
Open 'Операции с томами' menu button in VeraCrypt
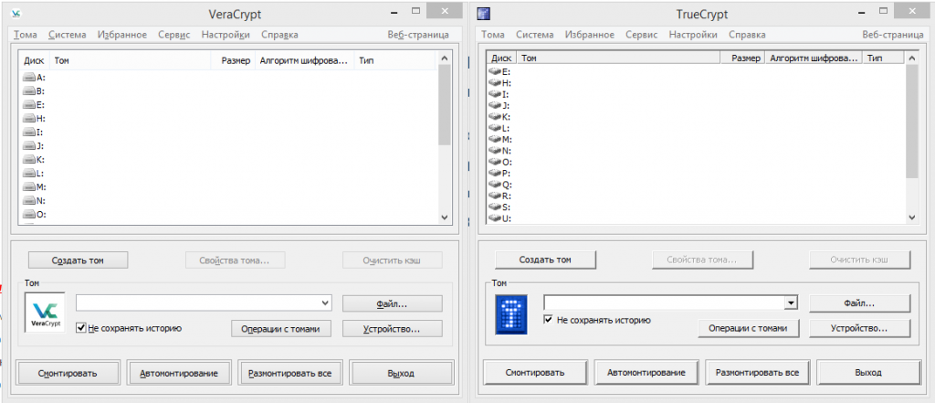pos(280,328)
